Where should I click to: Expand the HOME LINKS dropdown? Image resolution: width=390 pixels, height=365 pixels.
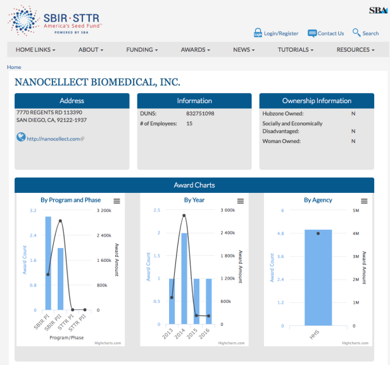pos(35,49)
